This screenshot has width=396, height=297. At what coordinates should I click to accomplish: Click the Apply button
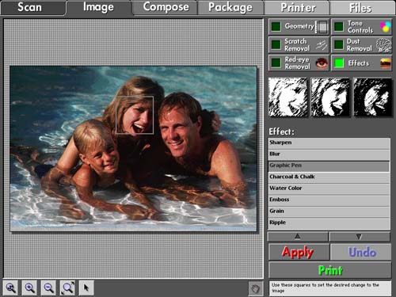pos(299,252)
